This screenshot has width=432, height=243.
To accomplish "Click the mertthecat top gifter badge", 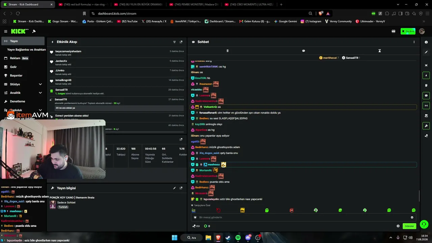I will (329, 58).
